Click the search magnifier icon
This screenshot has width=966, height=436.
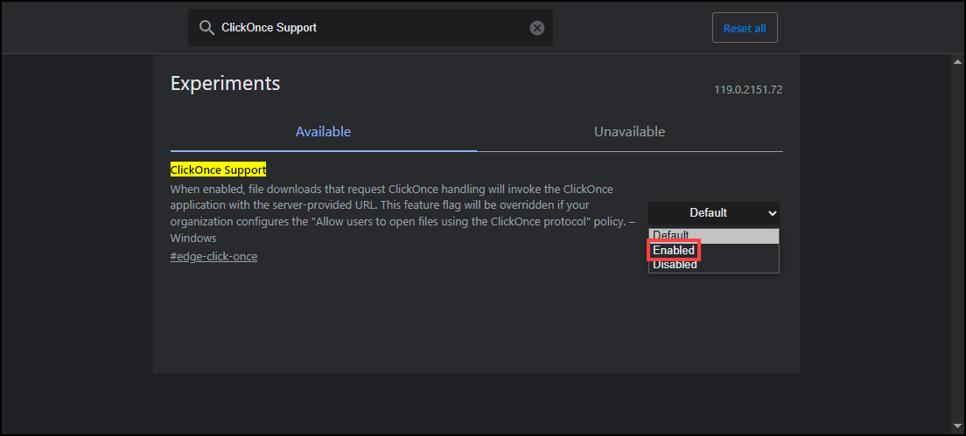pos(206,28)
